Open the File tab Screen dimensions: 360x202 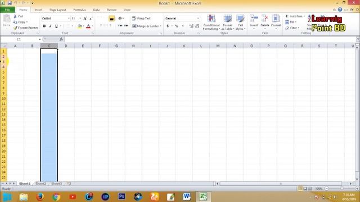(x=7, y=10)
